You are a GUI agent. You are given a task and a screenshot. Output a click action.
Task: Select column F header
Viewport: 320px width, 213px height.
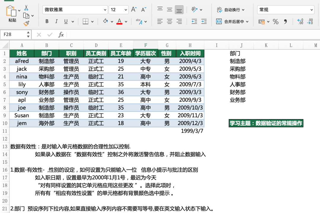coord(145,45)
